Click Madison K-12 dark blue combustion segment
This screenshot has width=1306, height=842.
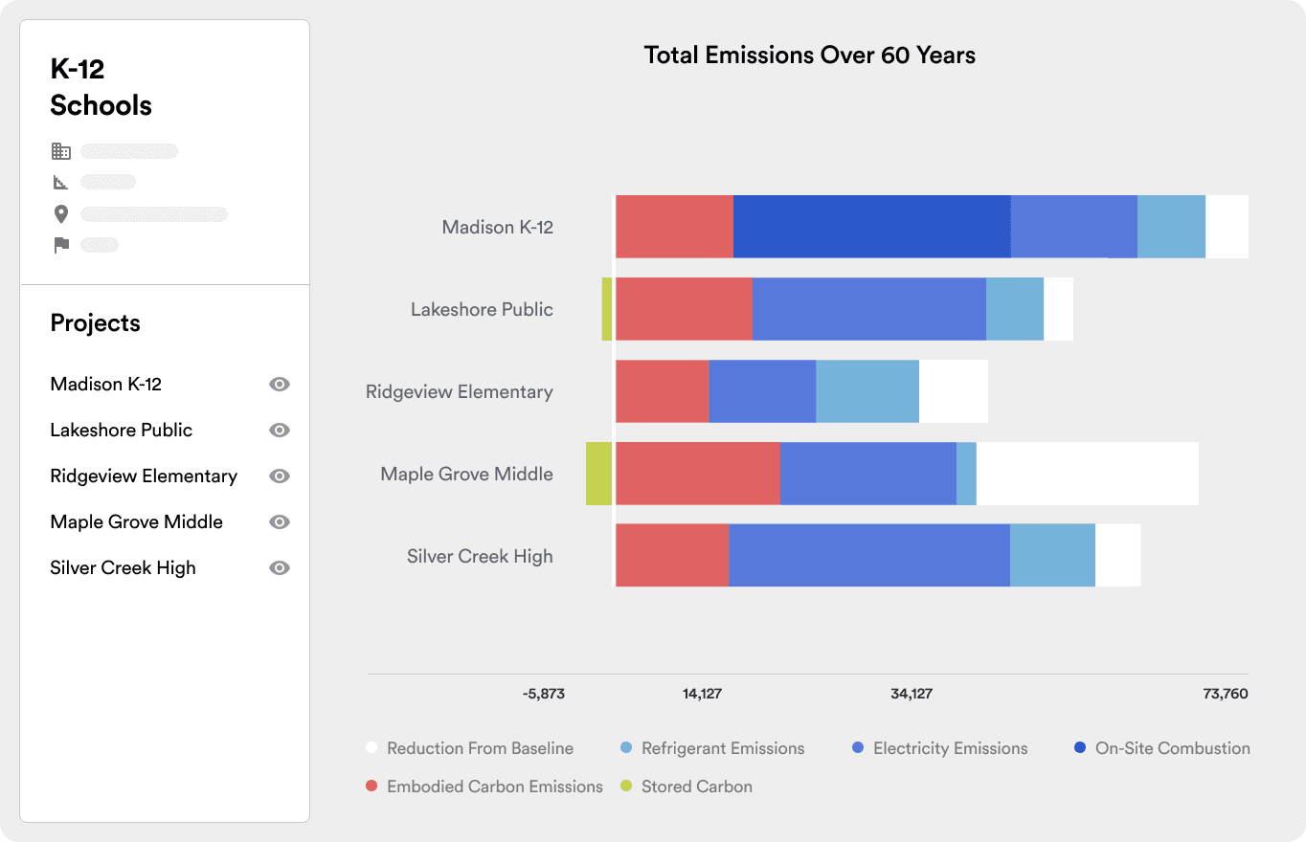872,227
